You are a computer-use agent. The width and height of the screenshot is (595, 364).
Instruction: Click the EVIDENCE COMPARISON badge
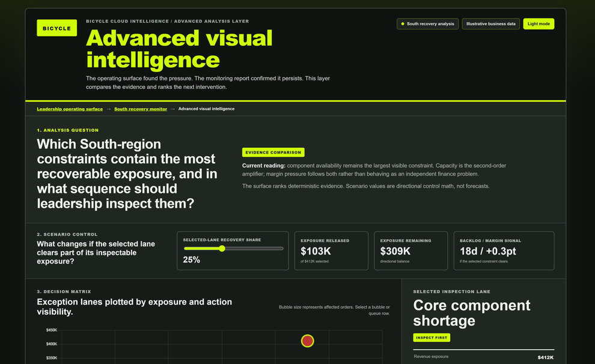273,153
